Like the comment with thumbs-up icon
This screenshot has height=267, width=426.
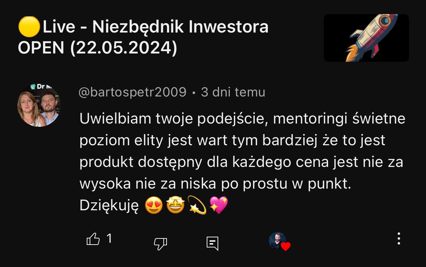(x=93, y=239)
